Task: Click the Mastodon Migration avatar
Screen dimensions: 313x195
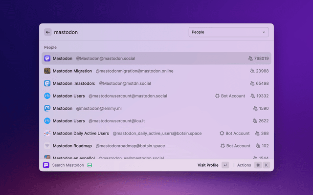Action: tap(47, 71)
